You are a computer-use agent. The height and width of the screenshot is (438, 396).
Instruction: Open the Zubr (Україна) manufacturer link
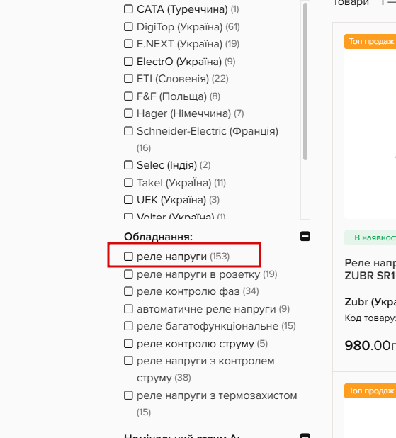pos(370,302)
